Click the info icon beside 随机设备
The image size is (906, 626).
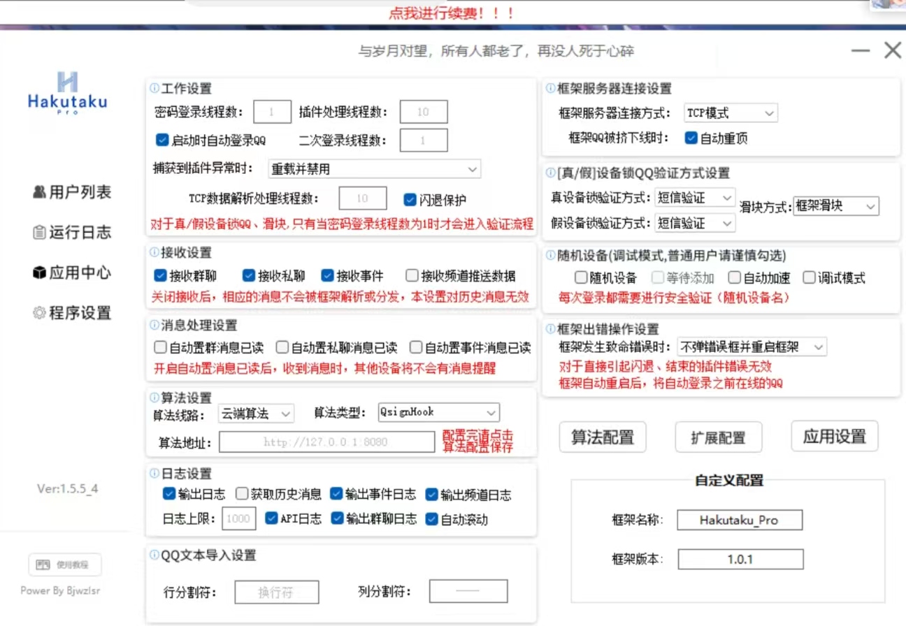pos(550,256)
